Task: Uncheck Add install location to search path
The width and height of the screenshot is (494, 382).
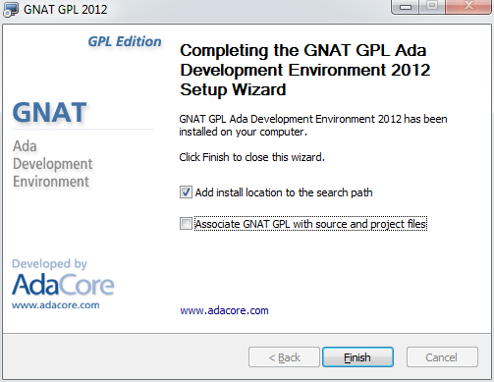Action: pyautogui.click(x=186, y=192)
